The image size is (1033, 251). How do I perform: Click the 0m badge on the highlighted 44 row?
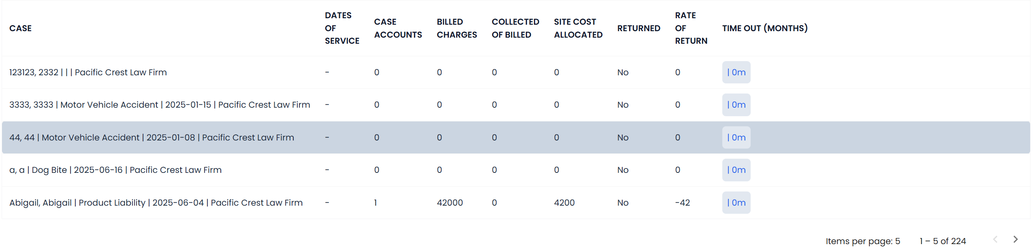736,137
